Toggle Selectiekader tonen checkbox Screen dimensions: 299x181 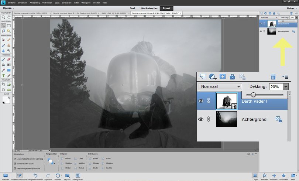coord(15,163)
